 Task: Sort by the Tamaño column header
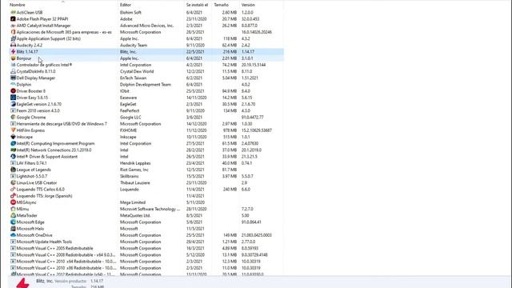pos(221,5)
